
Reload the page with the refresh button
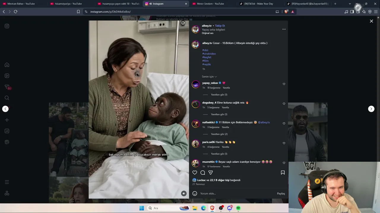15,12
